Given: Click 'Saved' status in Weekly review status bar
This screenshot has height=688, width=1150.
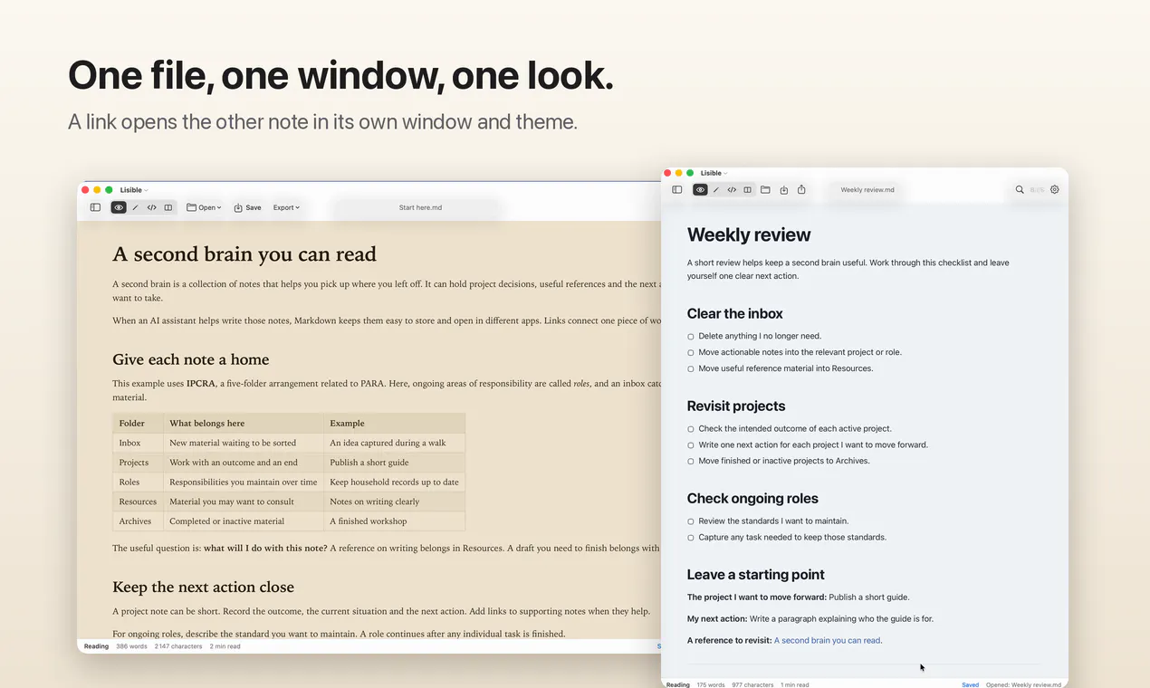Looking at the screenshot, I should tap(970, 685).
